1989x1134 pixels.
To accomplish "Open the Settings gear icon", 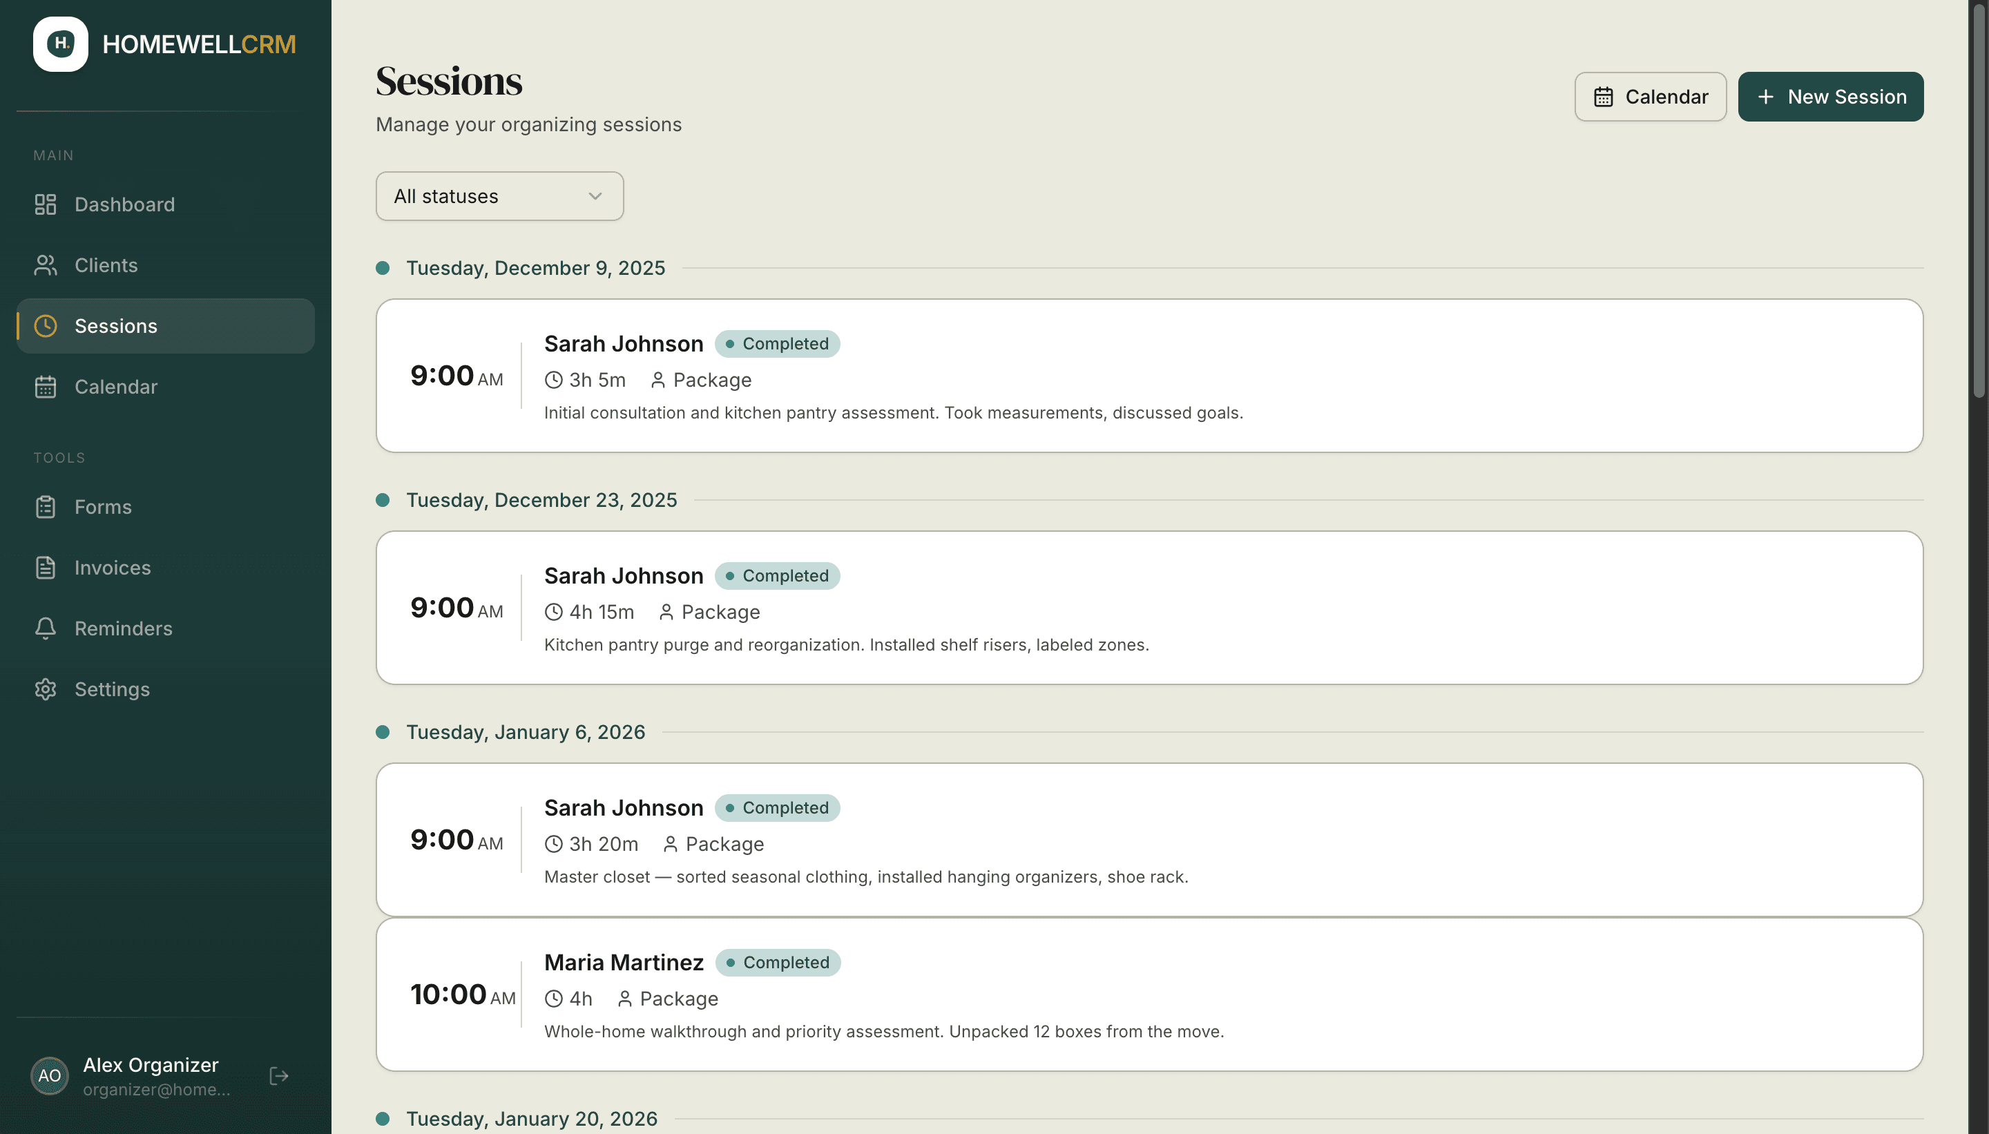I will click(x=45, y=689).
